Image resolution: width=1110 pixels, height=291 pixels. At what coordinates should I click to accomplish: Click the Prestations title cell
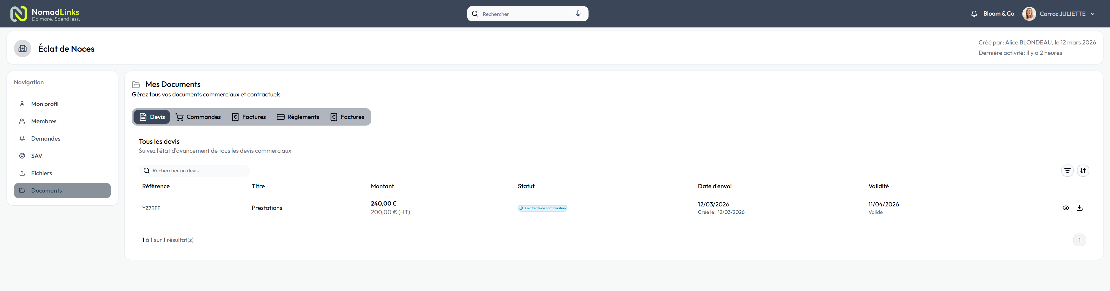(x=267, y=208)
